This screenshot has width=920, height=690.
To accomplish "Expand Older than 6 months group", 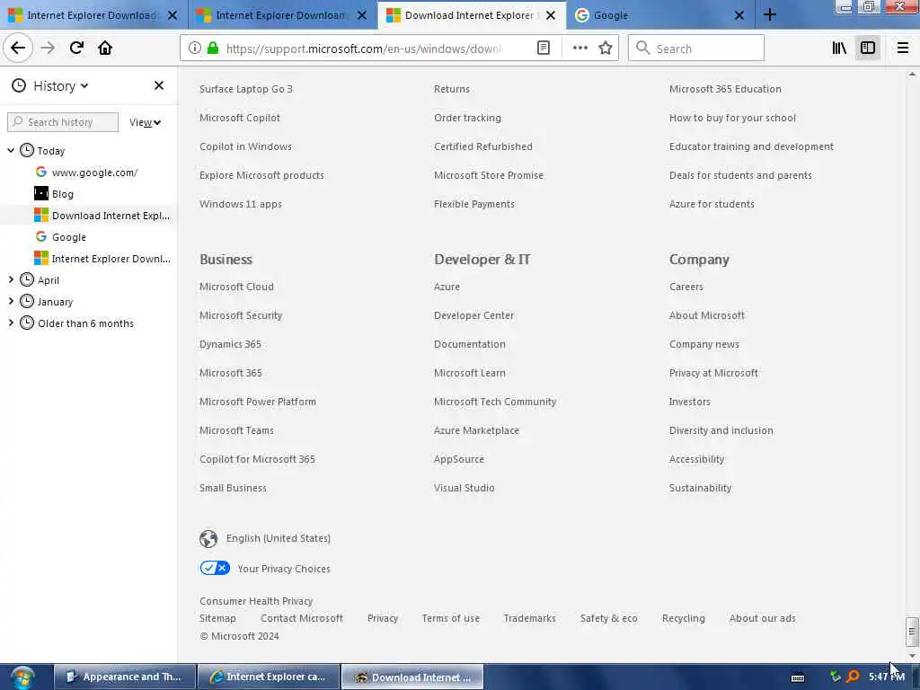I will click(x=11, y=323).
